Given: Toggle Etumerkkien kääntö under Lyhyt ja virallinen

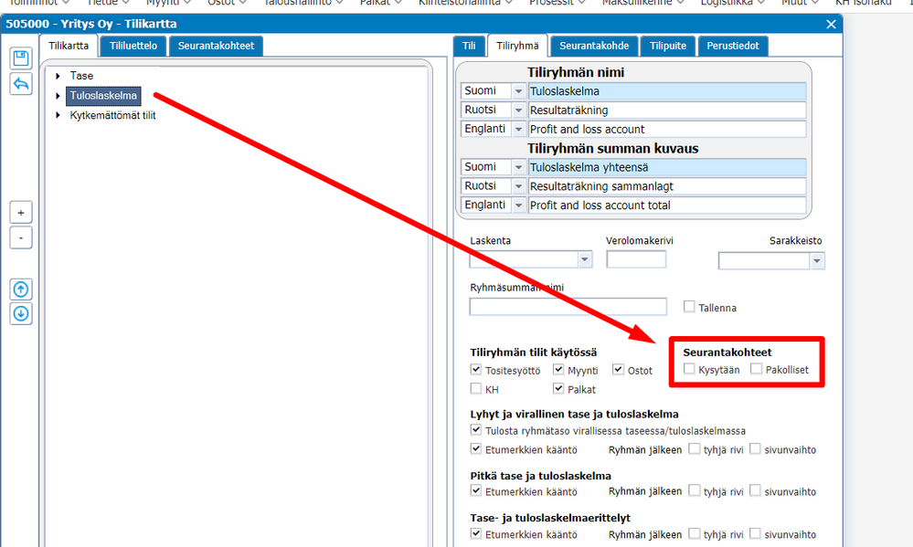Looking at the screenshot, I should [x=476, y=448].
